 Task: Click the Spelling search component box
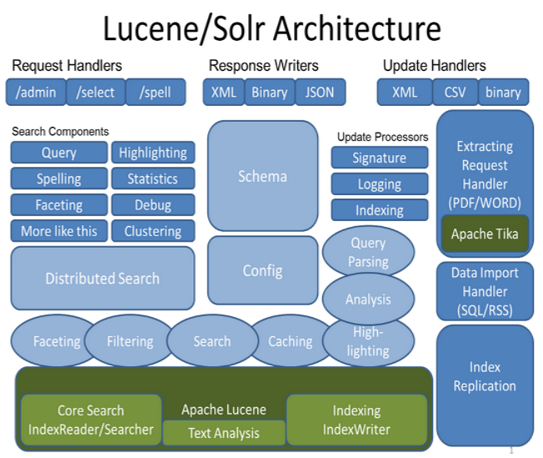[x=59, y=179]
